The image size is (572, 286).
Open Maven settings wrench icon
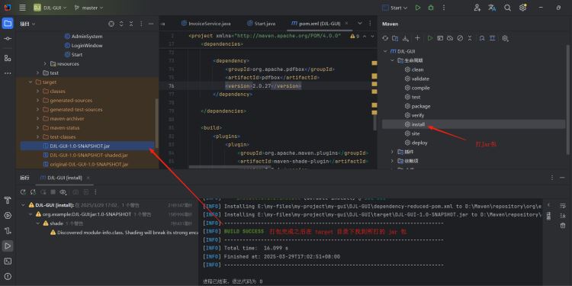pos(505,38)
